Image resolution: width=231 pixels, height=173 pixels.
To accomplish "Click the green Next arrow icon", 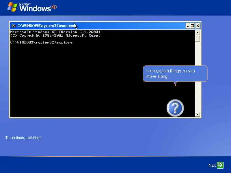I will pyautogui.click(x=220, y=165).
